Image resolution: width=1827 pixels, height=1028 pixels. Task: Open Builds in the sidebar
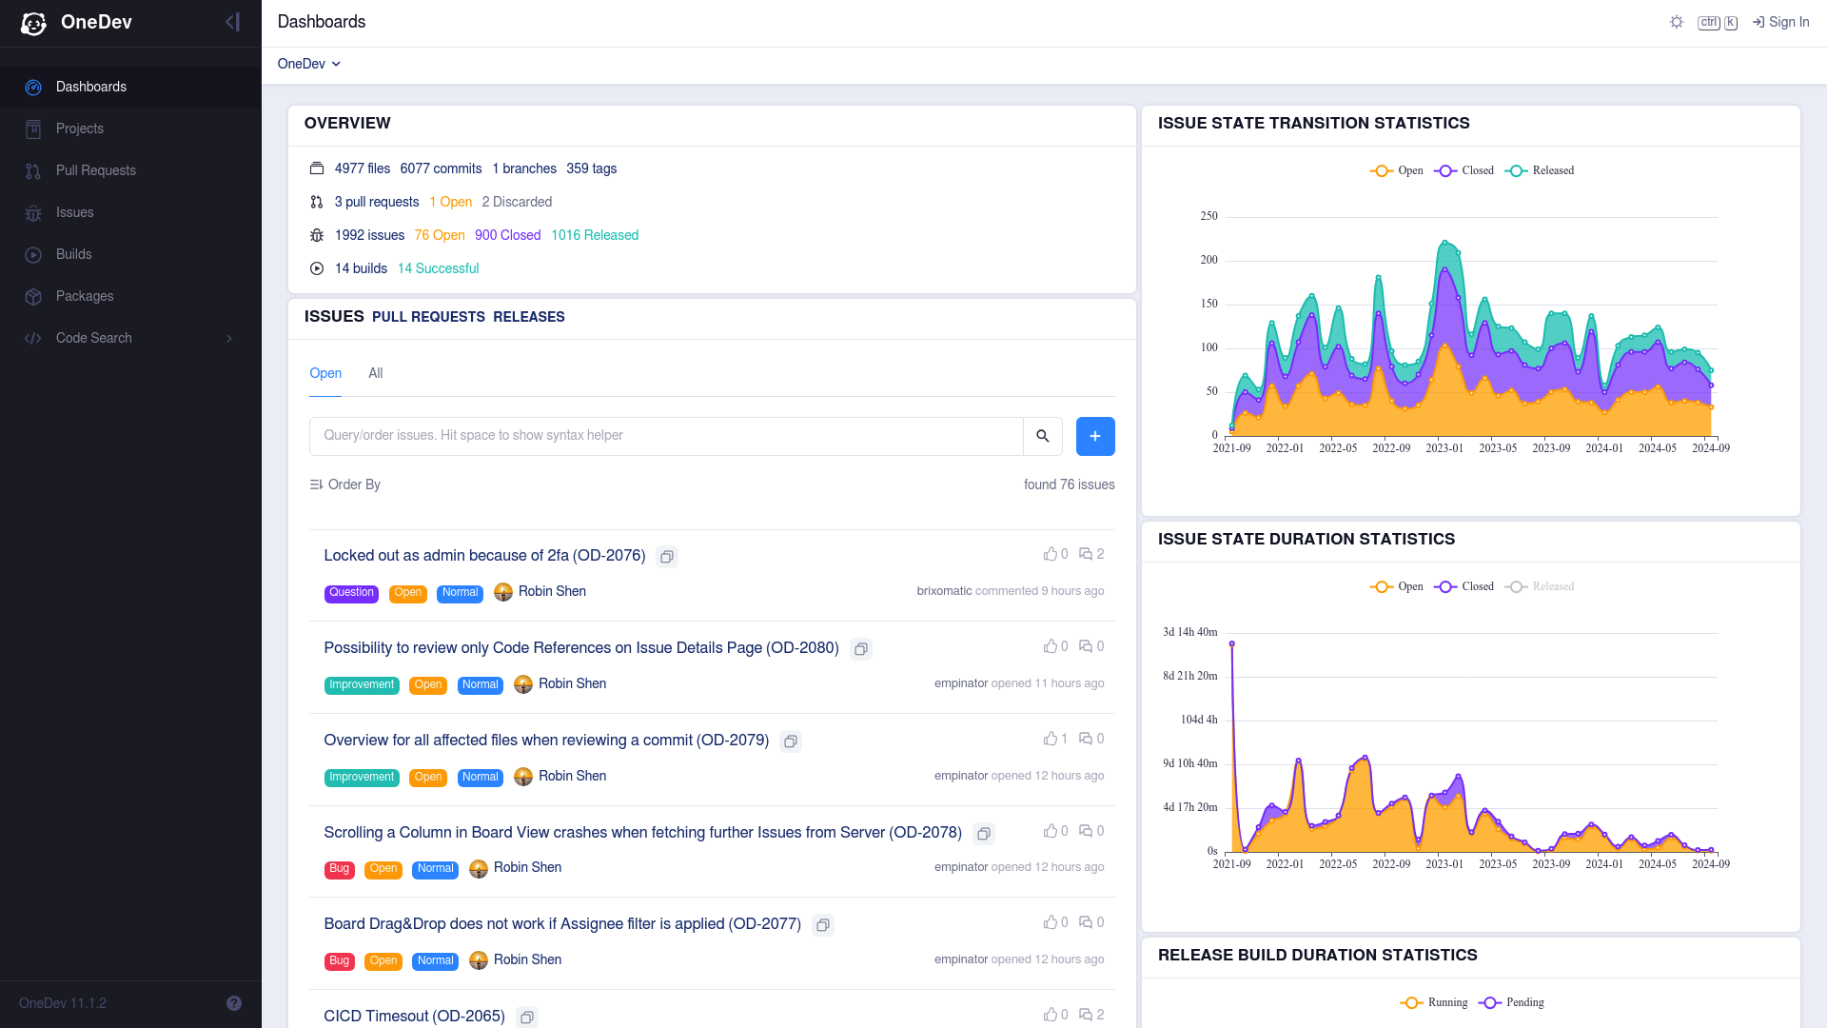130,254
